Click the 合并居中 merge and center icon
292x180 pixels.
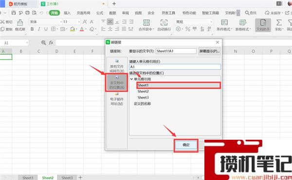coord(146,23)
